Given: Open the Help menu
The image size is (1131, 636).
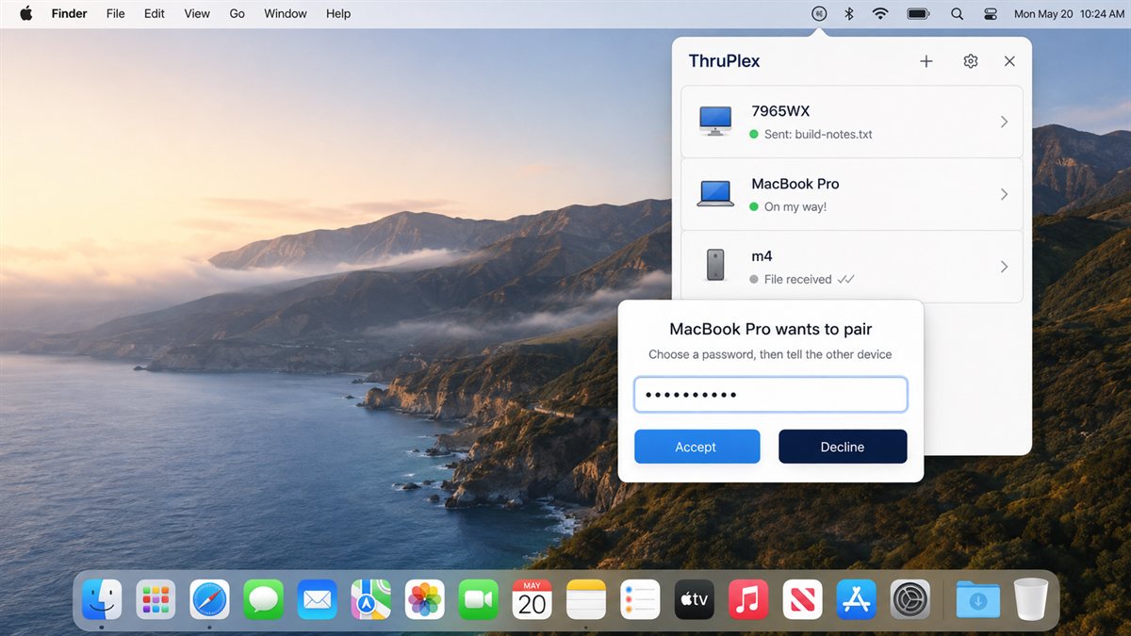Looking at the screenshot, I should (338, 14).
